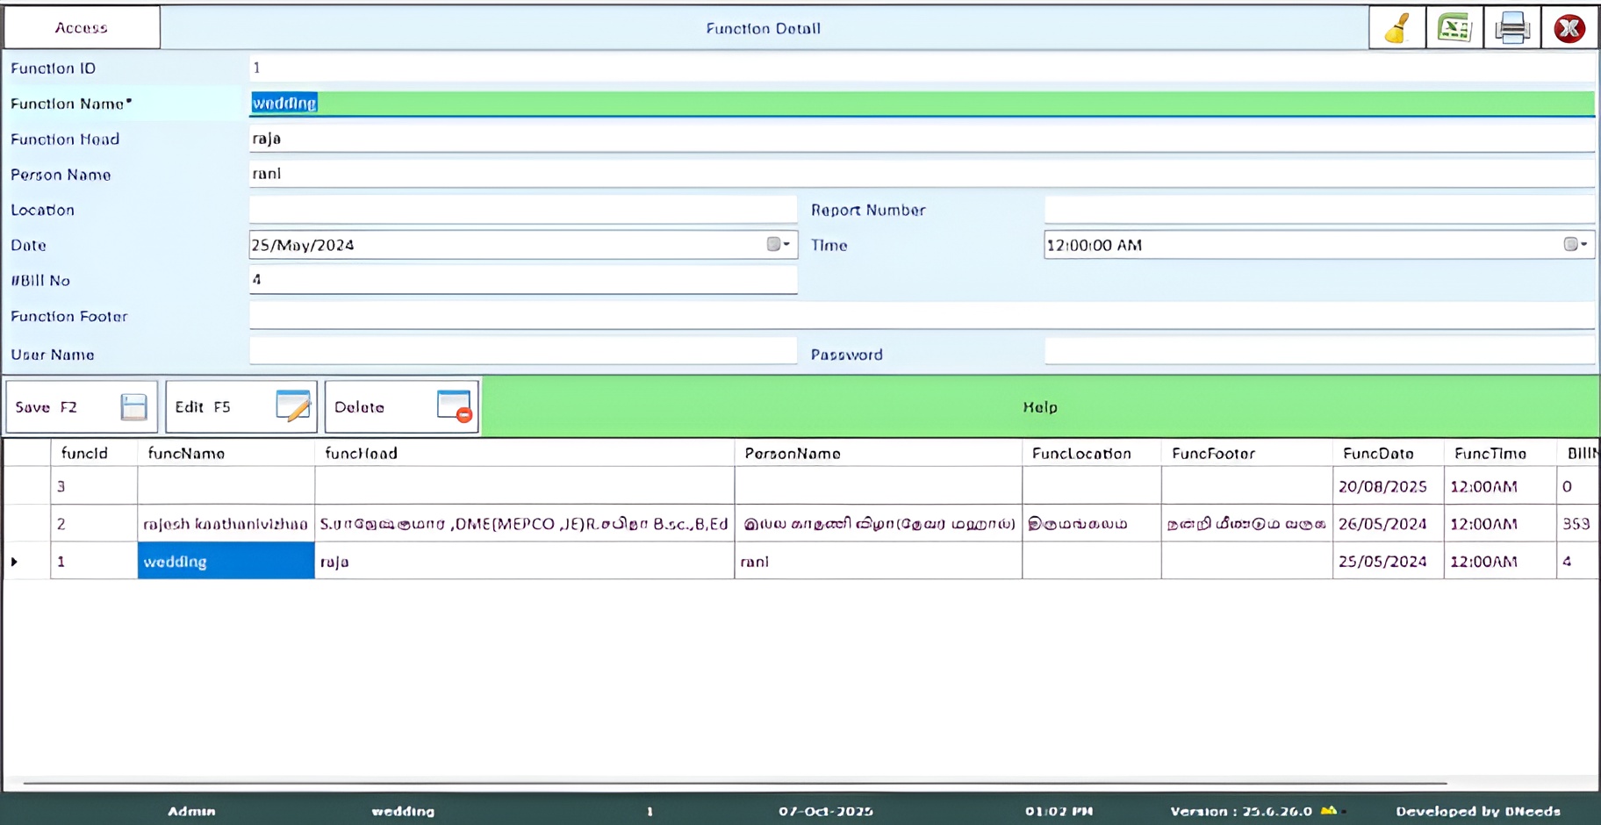The image size is (1601, 825).
Task: Focus the Report Number field
Action: (x=1318, y=210)
